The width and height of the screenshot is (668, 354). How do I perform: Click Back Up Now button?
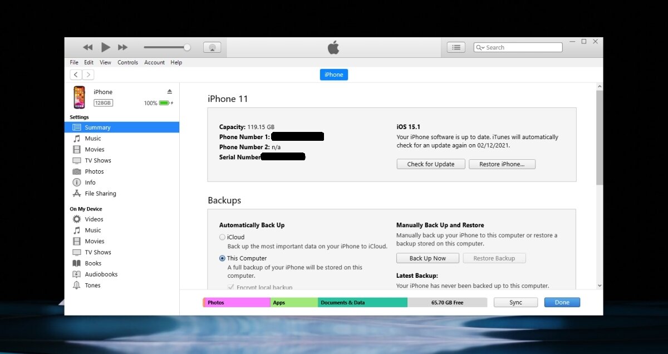coord(428,258)
